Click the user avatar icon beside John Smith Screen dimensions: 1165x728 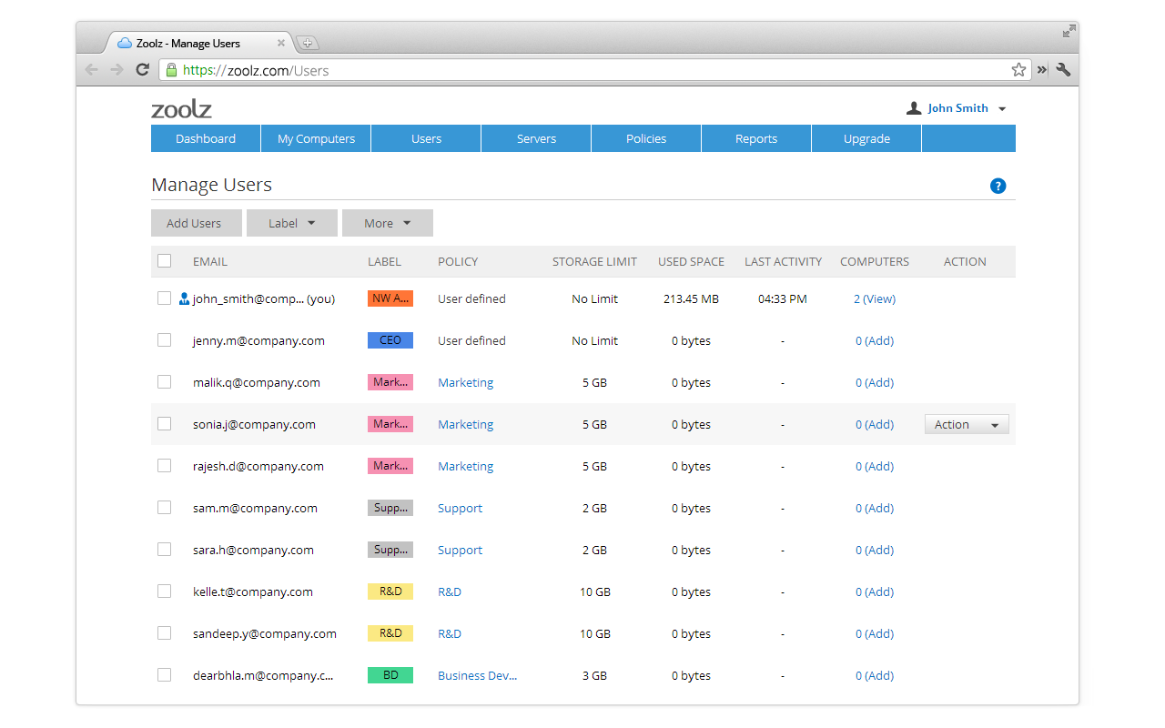click(914, 108)
